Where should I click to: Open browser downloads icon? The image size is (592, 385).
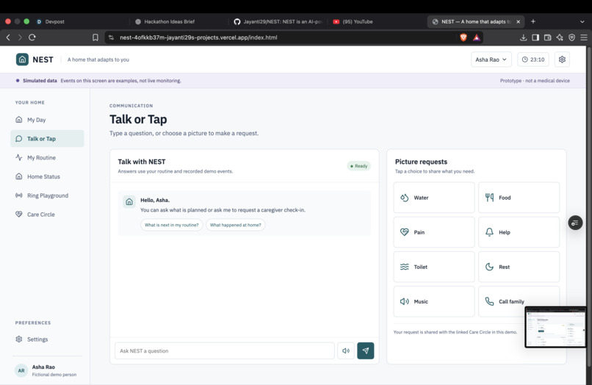pyautogui.click(x=523, y=37)
